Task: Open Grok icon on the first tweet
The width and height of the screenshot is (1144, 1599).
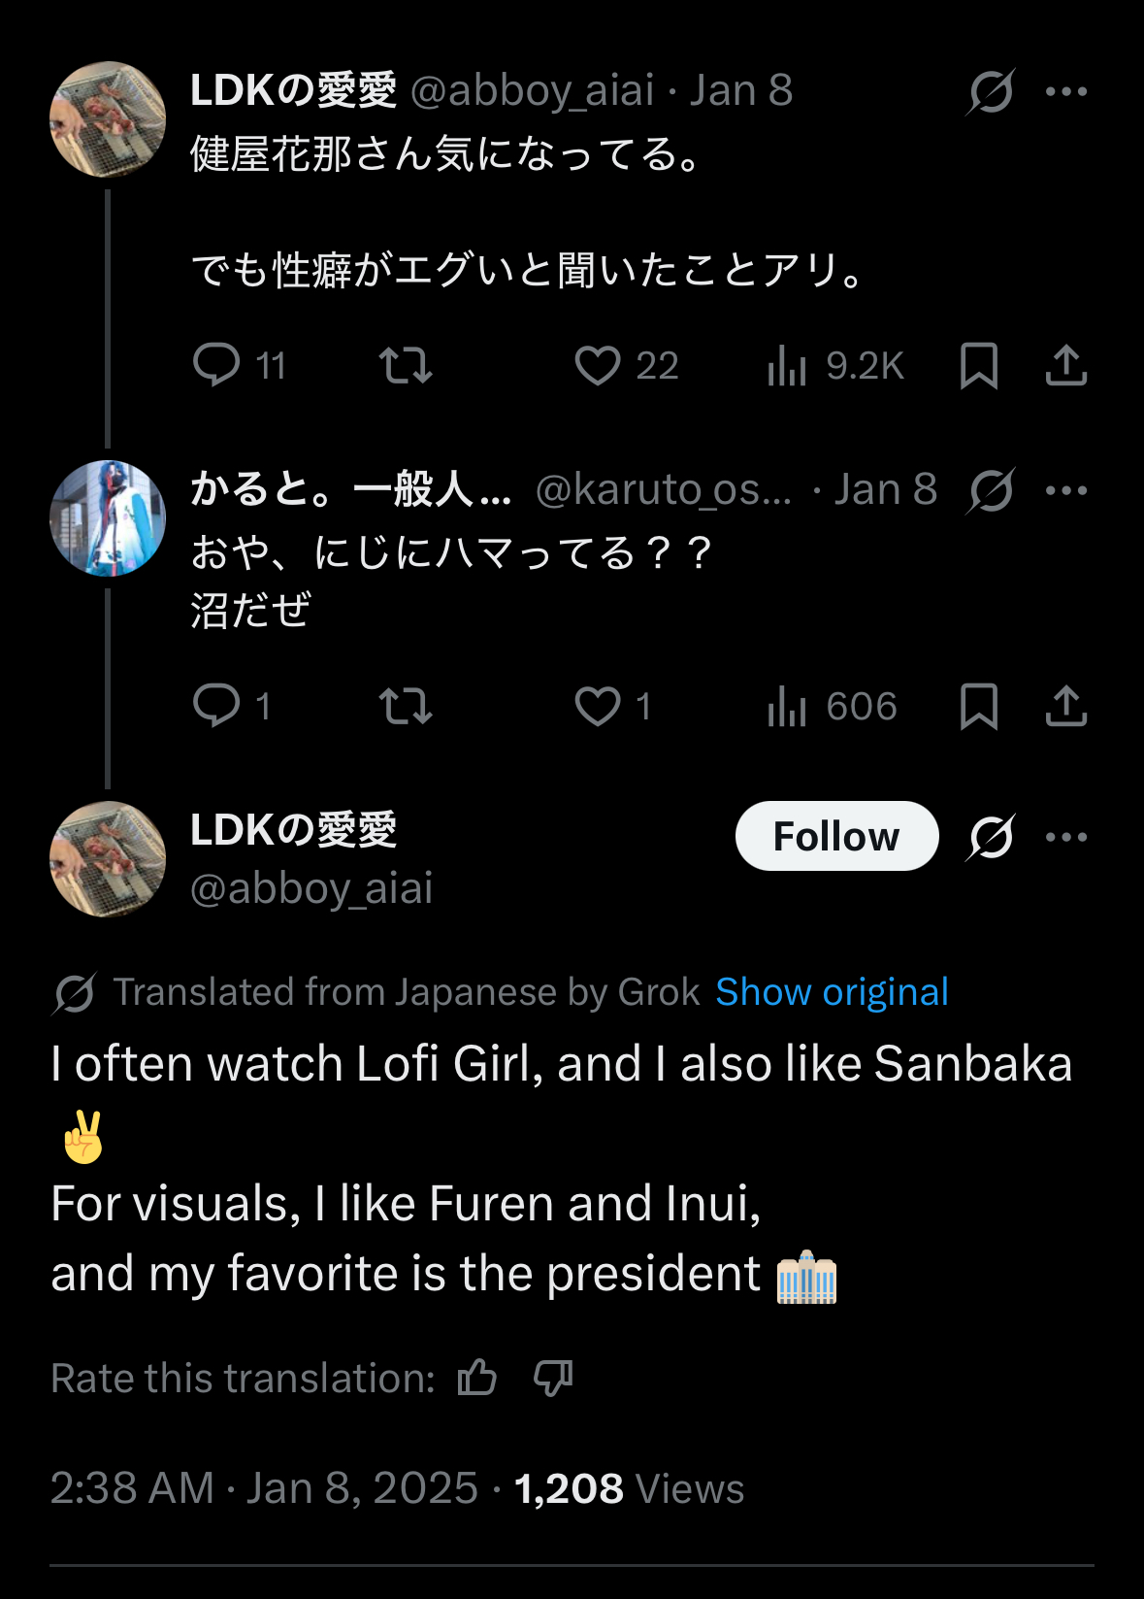Action: point(991,91)
